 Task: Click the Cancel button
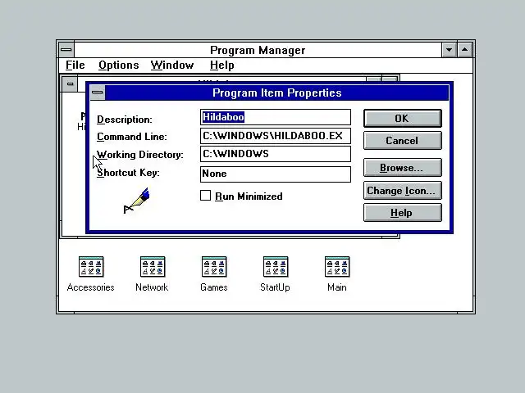403,140
